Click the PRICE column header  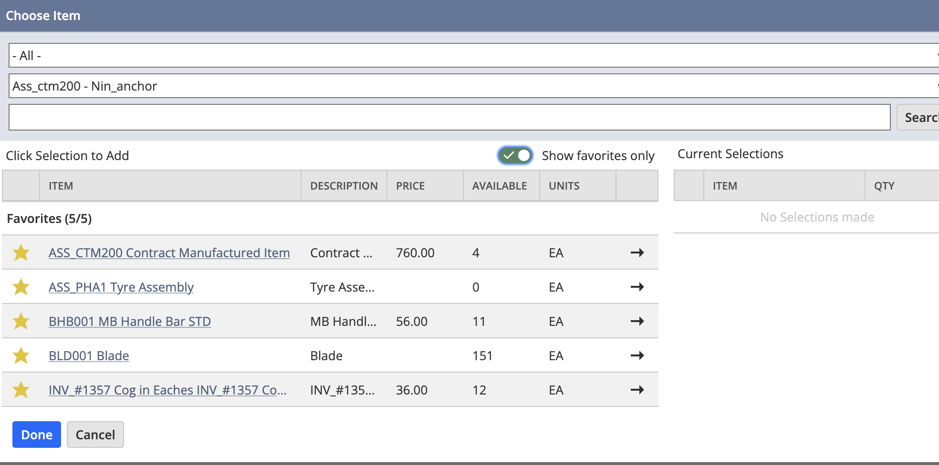point(410,186)
